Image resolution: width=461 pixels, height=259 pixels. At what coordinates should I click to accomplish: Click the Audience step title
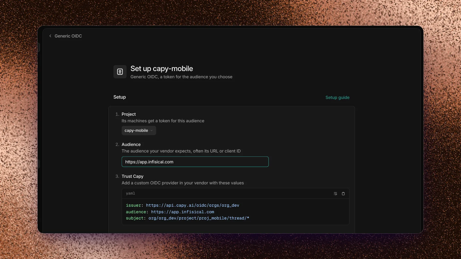131,144
